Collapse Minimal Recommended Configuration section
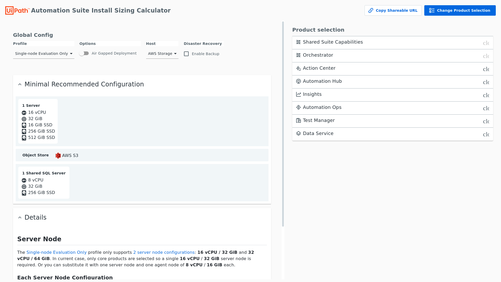501x282 pixels. (20, 84)
